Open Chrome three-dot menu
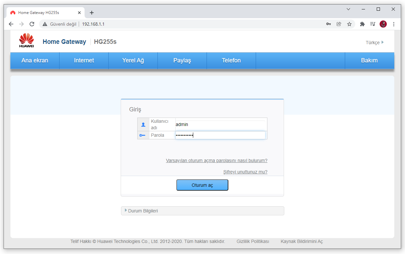 [394, 24]
